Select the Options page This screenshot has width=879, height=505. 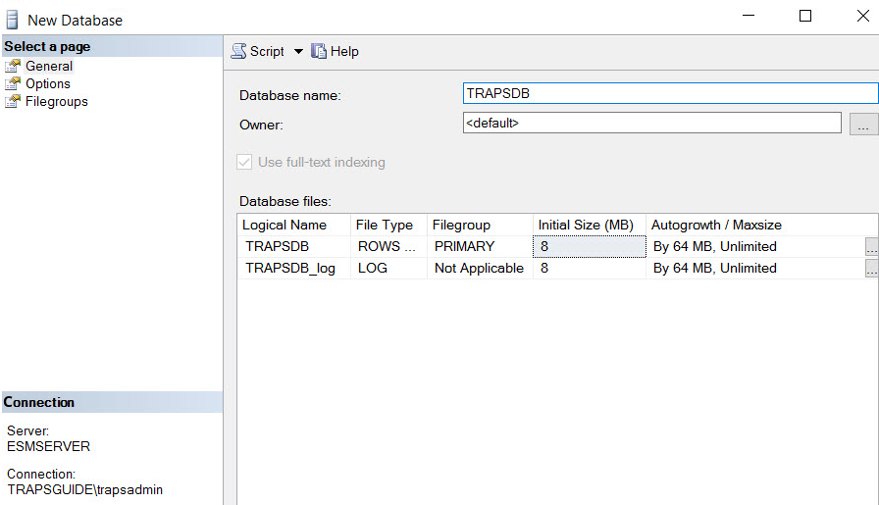click(47, 84)
